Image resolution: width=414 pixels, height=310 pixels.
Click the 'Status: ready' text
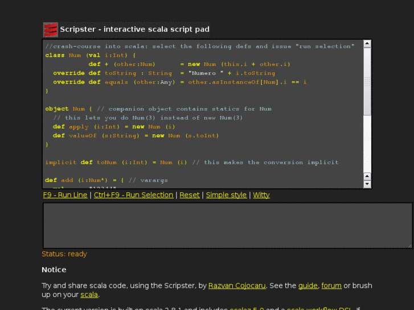coord(64,254)
